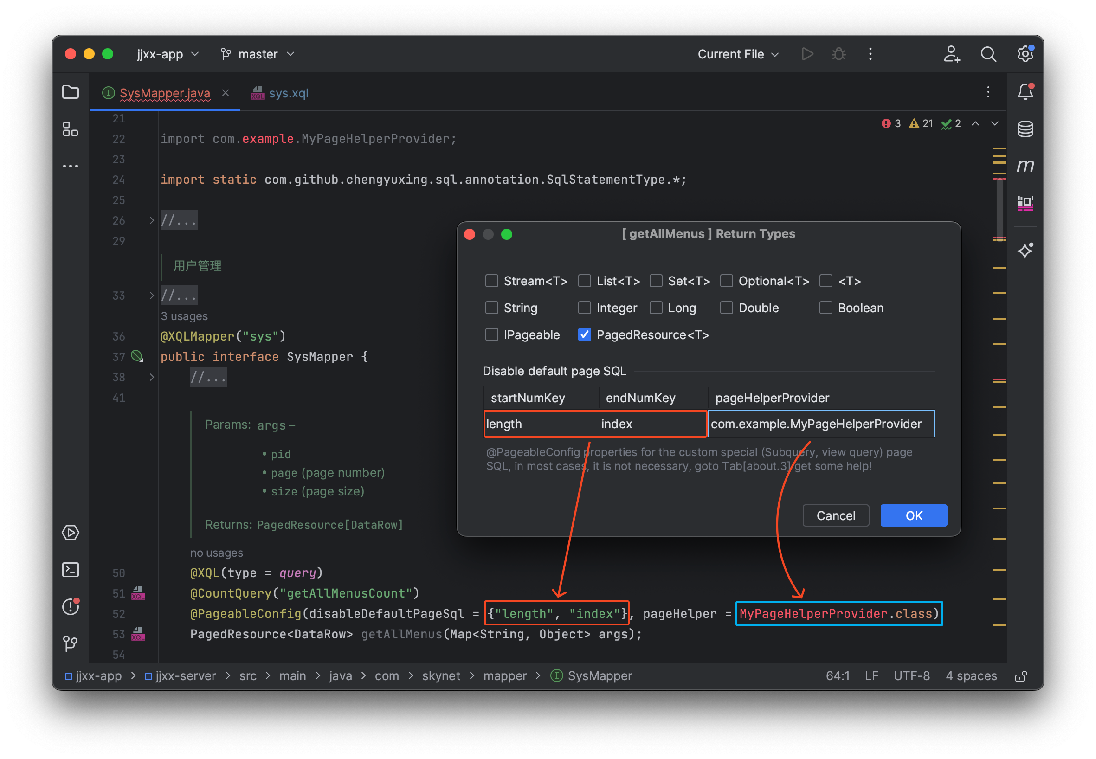Expand folded code at line 26
Viewport: 1096px width, 759px height.
pos(151,220)
